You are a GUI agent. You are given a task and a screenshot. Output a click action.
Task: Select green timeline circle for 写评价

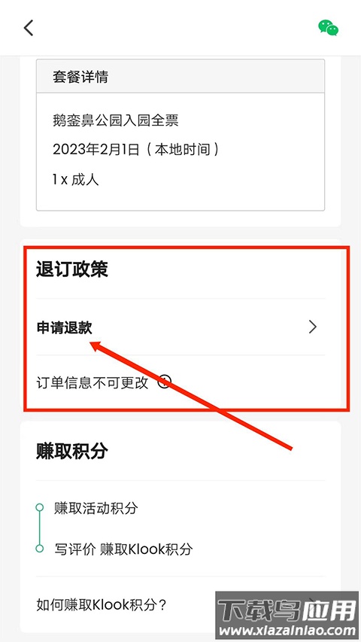coord(40,548)
